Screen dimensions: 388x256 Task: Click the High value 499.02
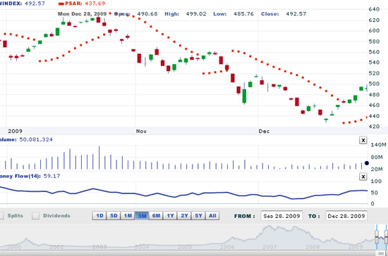click(196, 14)
